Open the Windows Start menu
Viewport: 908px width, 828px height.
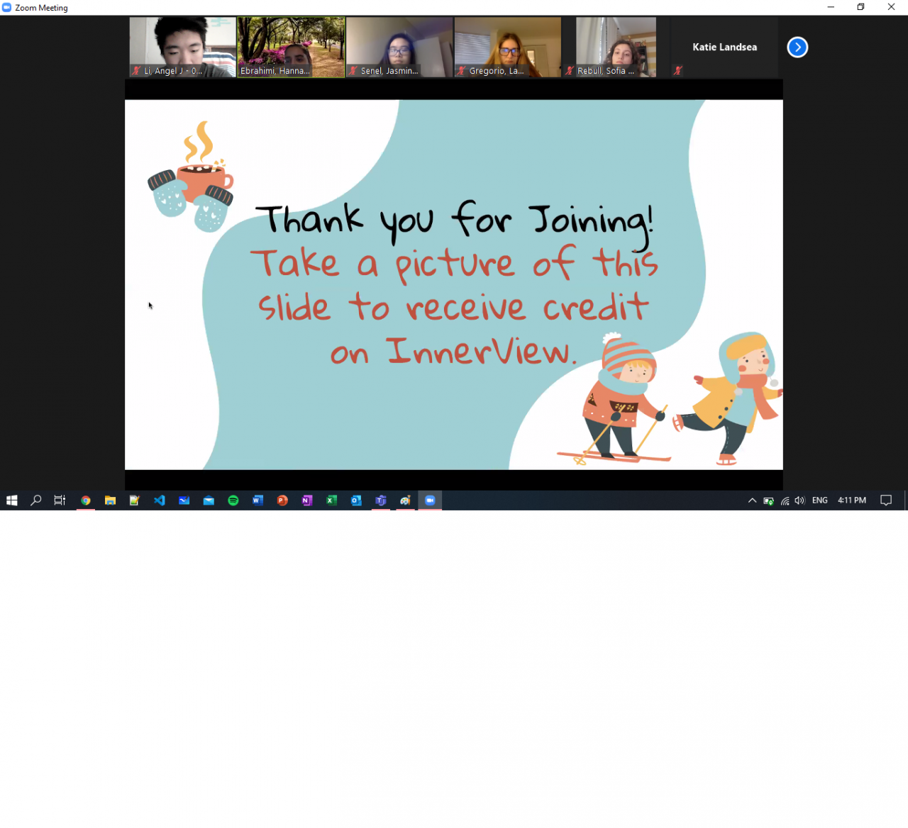[x=11, y=500]
